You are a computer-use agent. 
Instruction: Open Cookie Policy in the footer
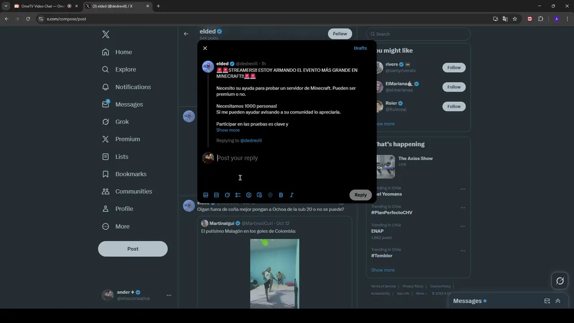pos(440,286)
